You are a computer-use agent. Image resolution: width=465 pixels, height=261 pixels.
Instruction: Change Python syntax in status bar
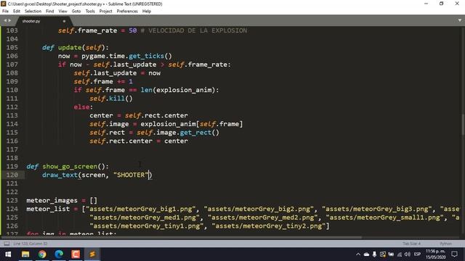point(445,244)
